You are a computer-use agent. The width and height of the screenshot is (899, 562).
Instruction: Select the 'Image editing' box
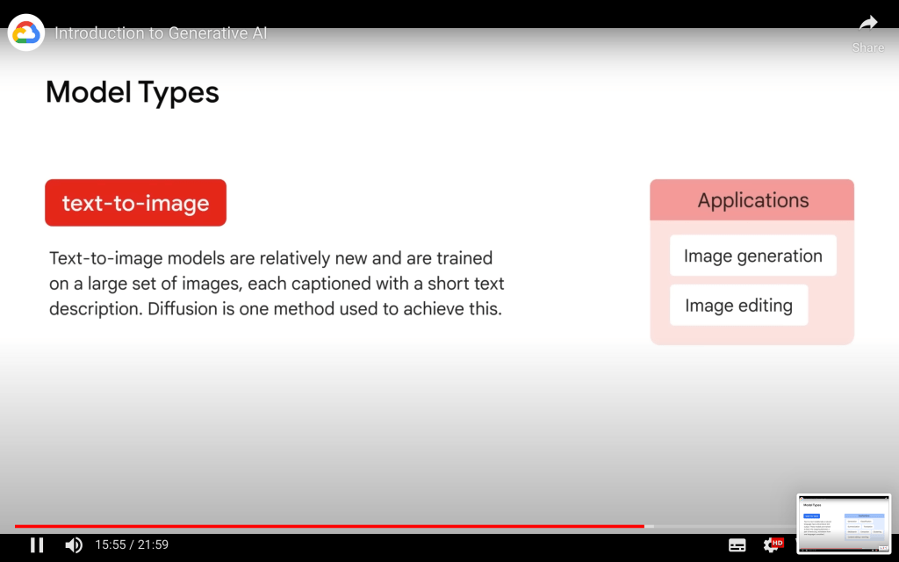(738, 306)
